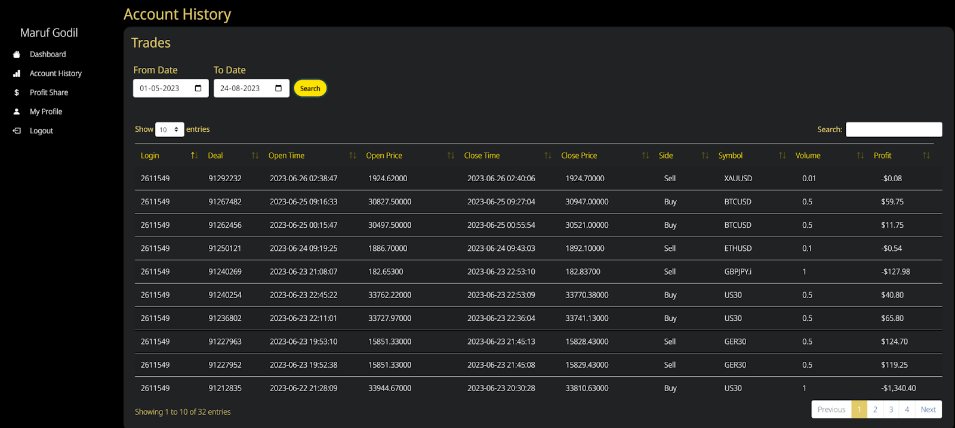Click the XAUUSD symbol cell
This screenshot has width=955, height=428.
pyautogui.click(x=738, y=178)
